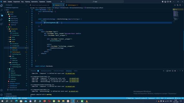Viewport: 184px width, 103px height.
Task: Open Yandex Browser from the taskbar
Action: pos(68,101)
